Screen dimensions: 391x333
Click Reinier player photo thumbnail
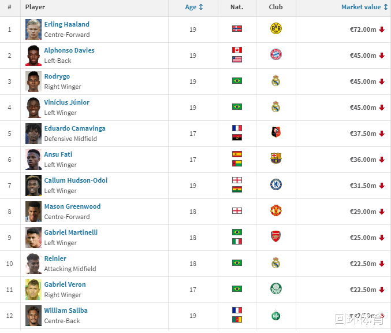[x=33, y=264]
